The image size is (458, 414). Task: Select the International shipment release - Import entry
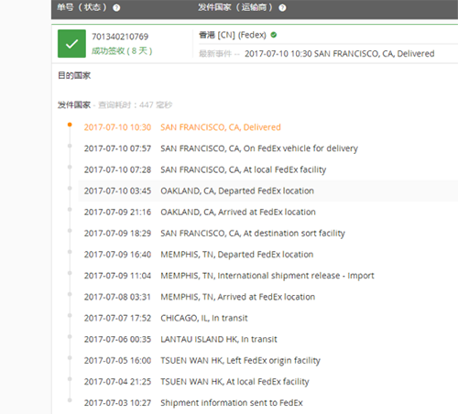point(267,276)
